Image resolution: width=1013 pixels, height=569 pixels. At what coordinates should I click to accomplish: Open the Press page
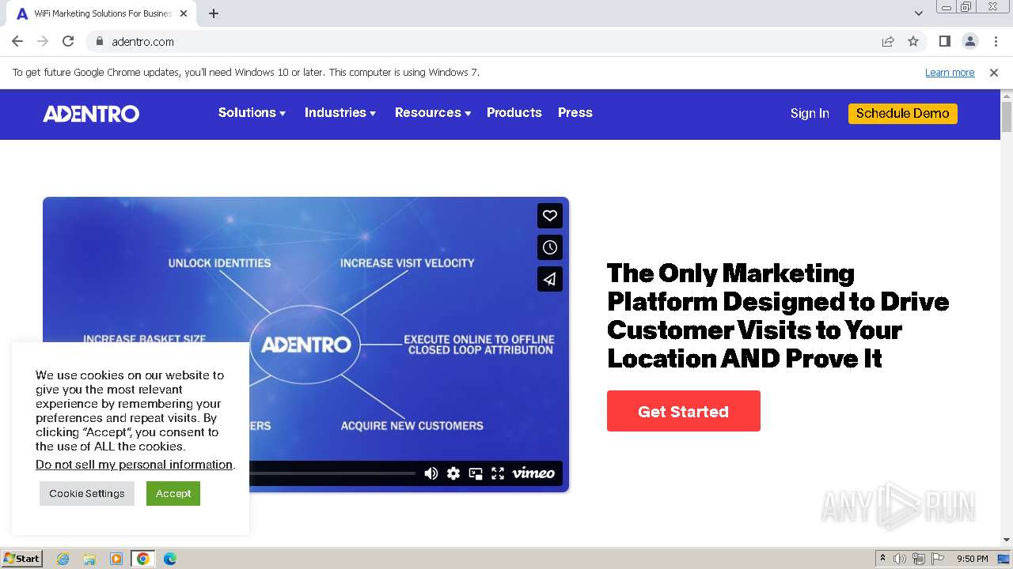pos(575,113)
